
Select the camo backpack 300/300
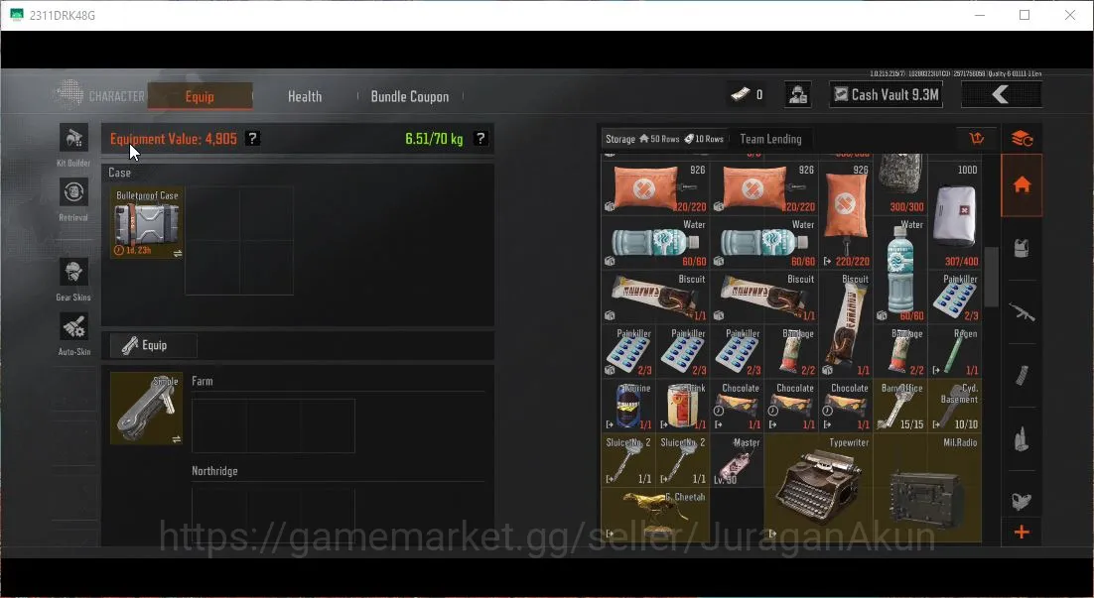900,184
